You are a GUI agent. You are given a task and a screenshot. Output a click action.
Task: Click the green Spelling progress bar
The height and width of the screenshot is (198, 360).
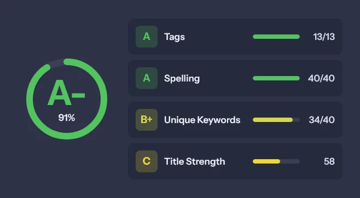(276, 78)
